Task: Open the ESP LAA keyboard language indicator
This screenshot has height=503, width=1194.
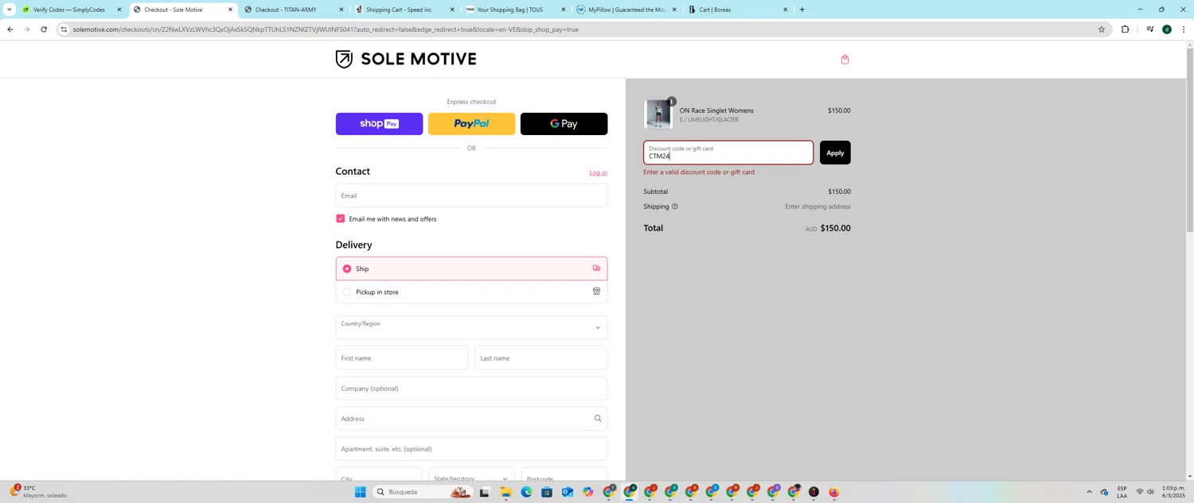Action: pos(1122,492)
